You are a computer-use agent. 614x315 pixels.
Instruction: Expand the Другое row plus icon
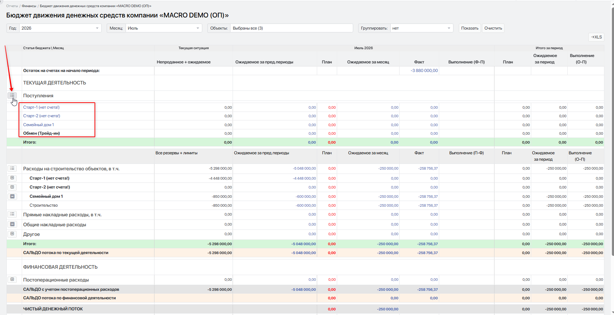click(x=12, y=234)
